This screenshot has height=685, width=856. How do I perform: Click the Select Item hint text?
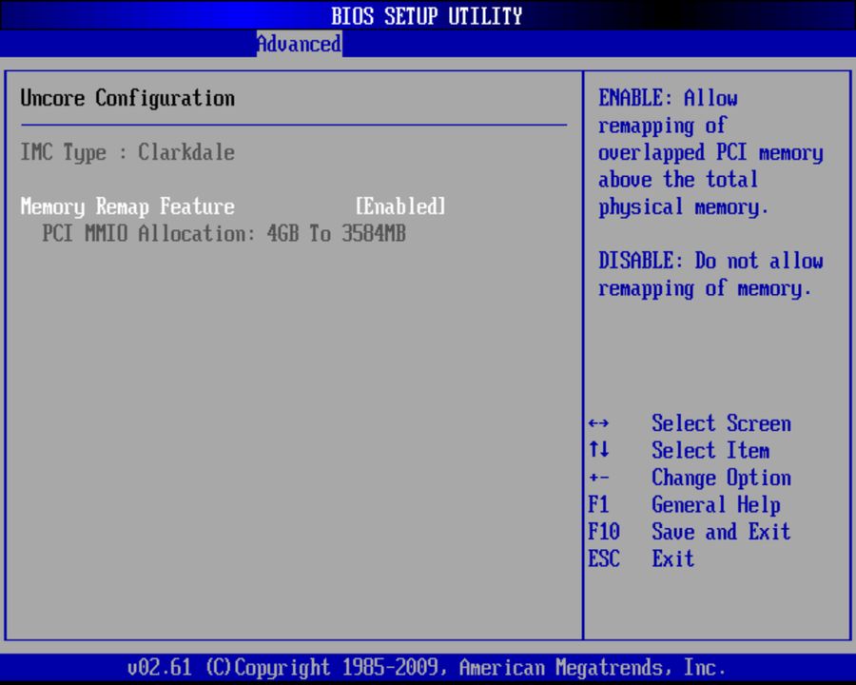coord(710,450)
